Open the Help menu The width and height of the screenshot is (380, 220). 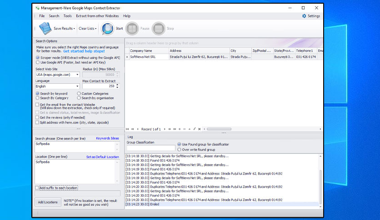point(127,16)
